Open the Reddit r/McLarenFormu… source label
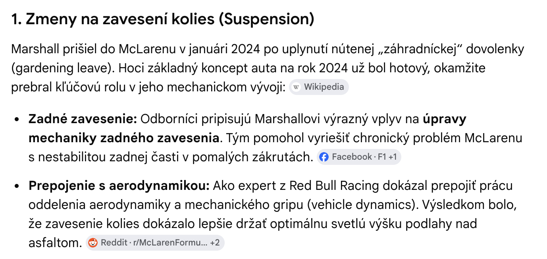This screenshot has width=547, height=259. coord(154,243)
